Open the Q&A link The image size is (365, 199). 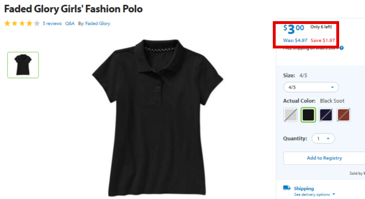(x=70, y=24)
